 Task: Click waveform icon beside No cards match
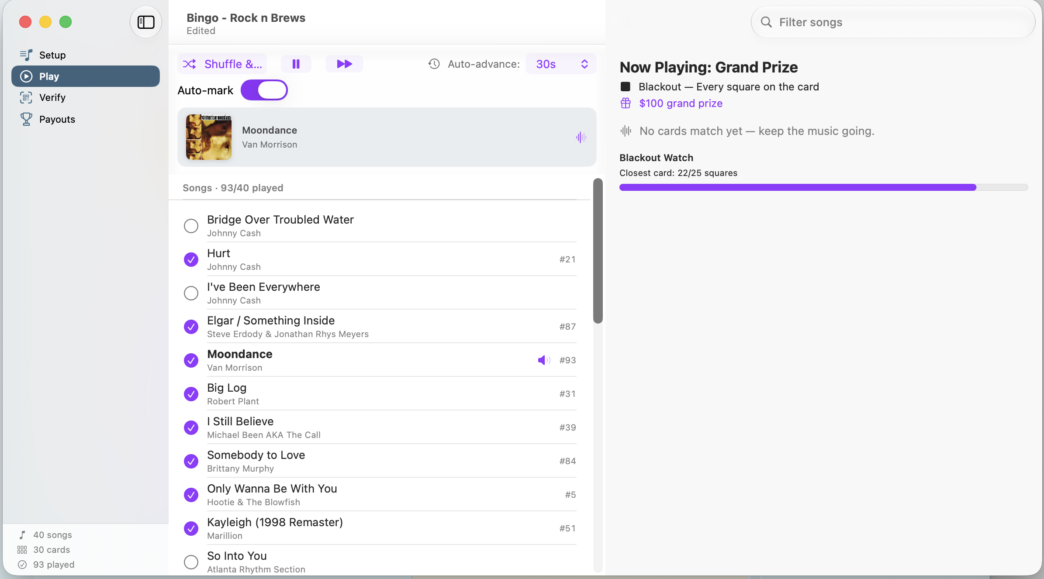point(626,131)
